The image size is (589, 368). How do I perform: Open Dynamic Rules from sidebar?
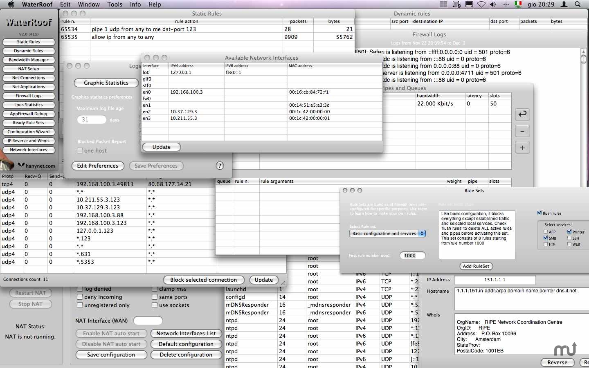pos(29,51)
